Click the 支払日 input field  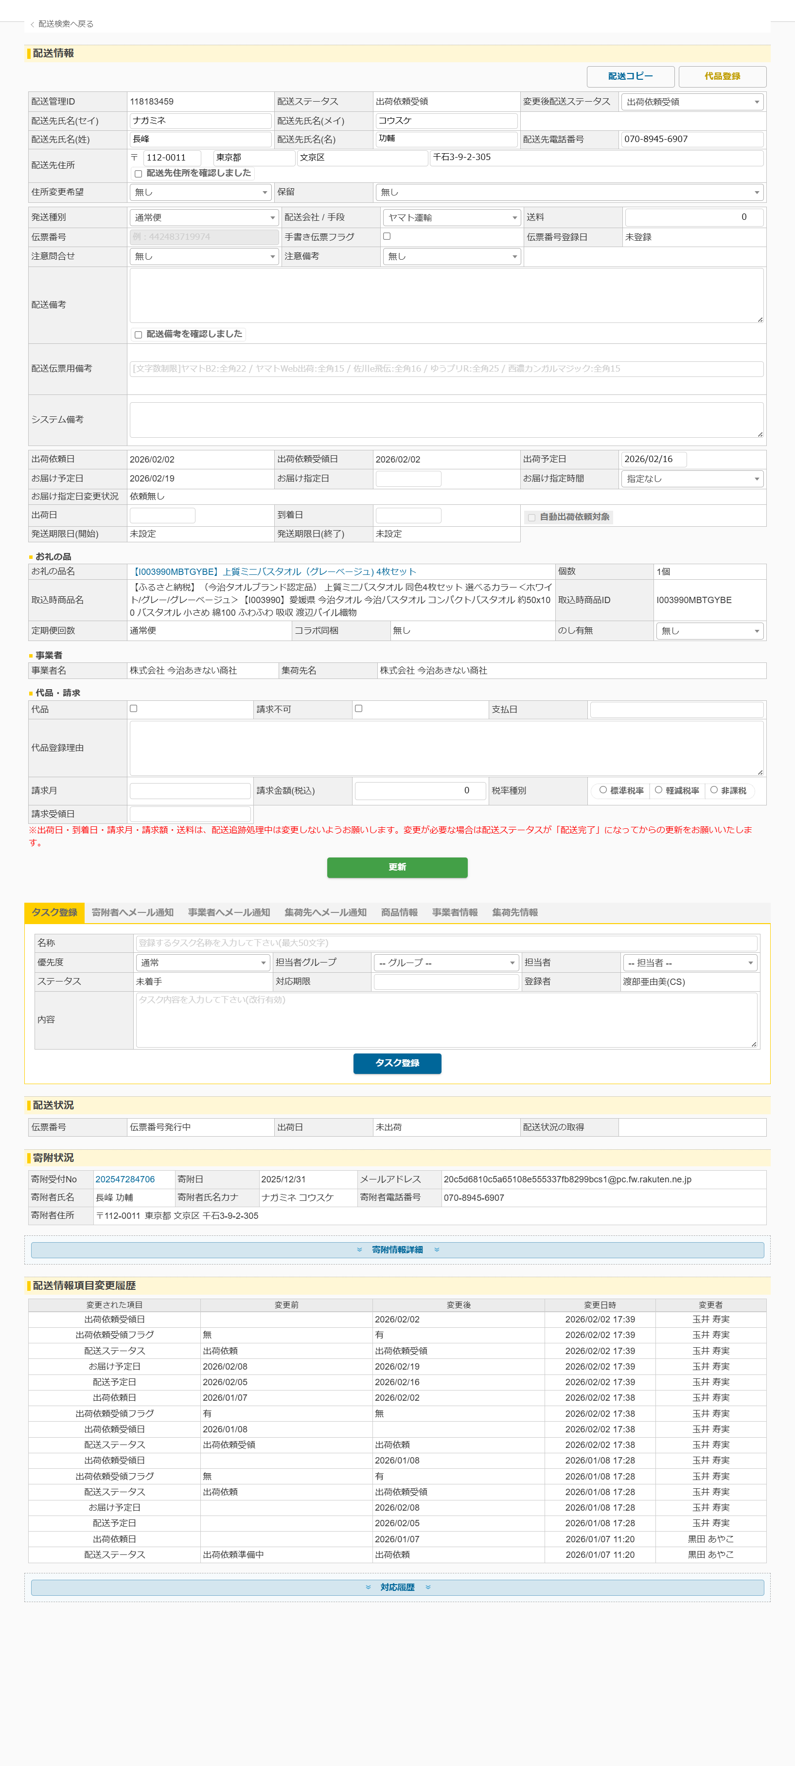(676, 710)
